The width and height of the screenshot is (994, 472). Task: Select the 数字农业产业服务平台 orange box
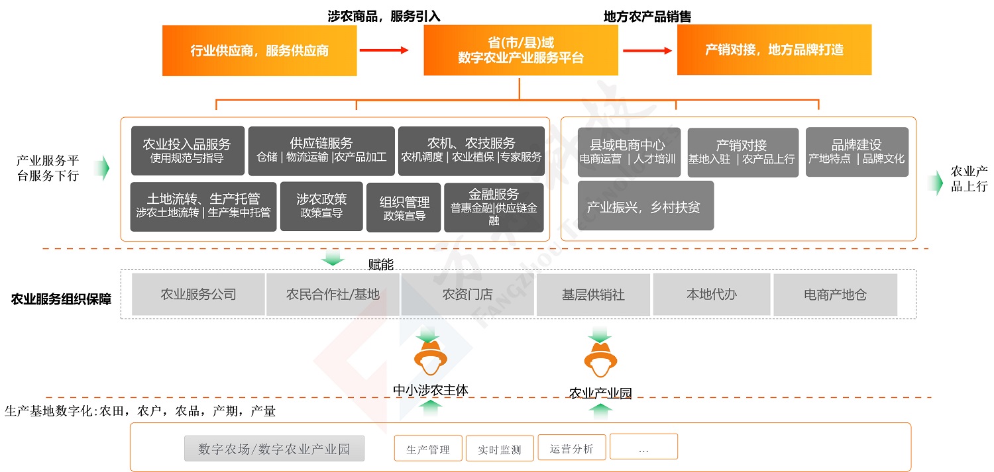(x=521, y=50)
